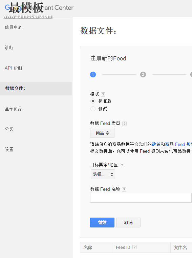Open help icon next to 数据 Feed 名称
The height and width of the screenshot is (258, 192).
[x=124, y=189]
